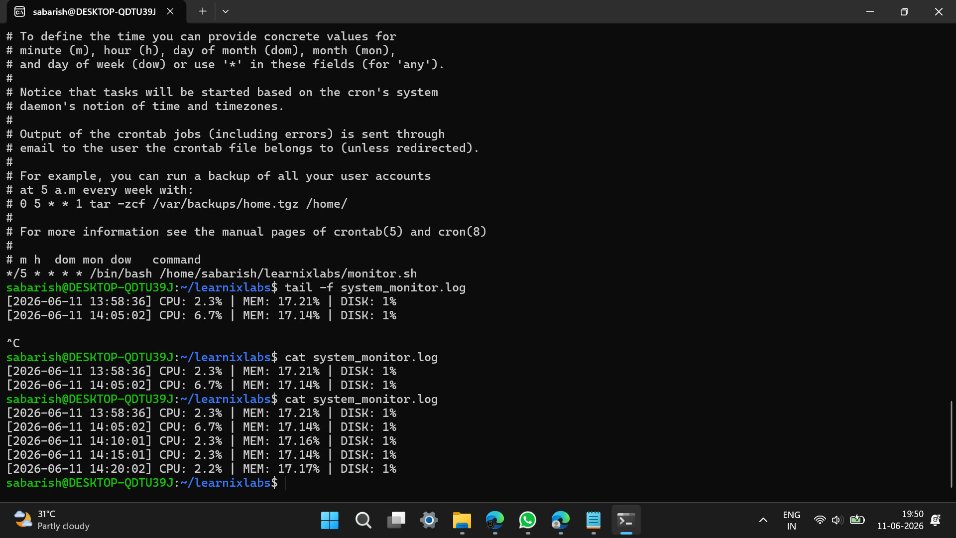Click the line 'at 5 a.m every week with:'
The height and width of the screenshot is (538, 956).
tap(100, 190)
